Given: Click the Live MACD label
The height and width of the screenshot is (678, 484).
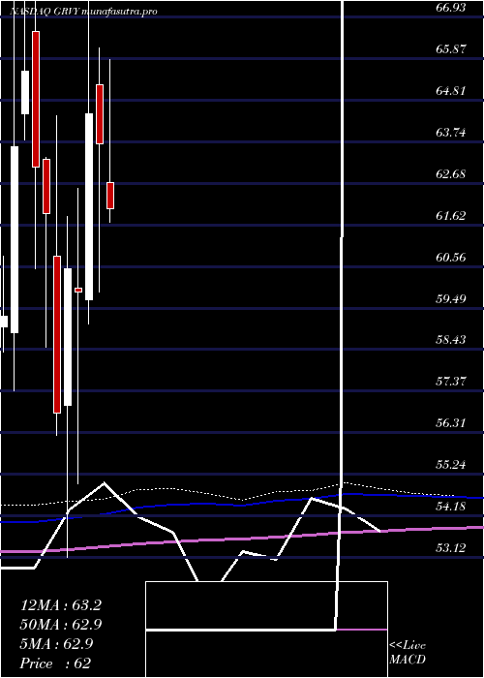Looking at the screenshot, I should pos(408,653).
